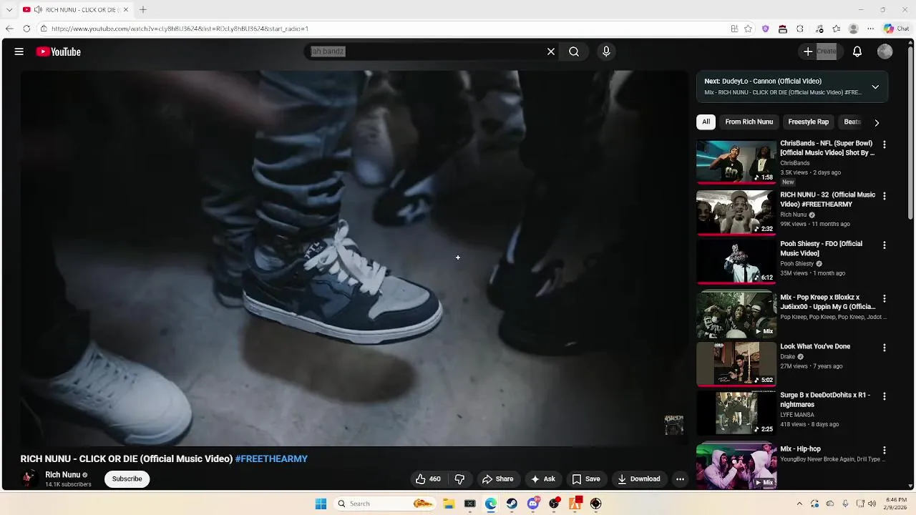Screen dimensions: 916x515
Task: Open Pooh Shiesty - FDO video title
Action: pos(821,248)
